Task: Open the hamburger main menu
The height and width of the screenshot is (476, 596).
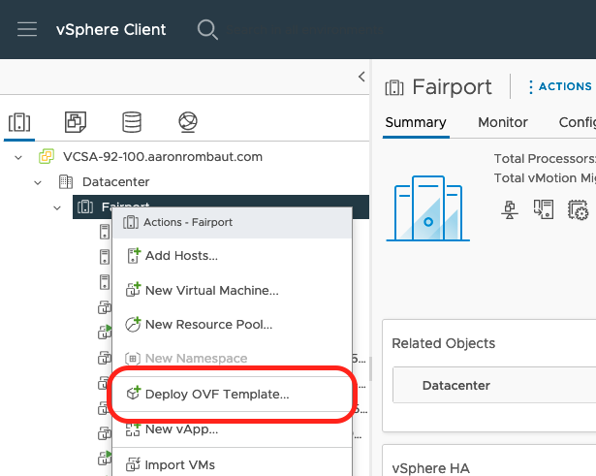Action: (27, 29)
